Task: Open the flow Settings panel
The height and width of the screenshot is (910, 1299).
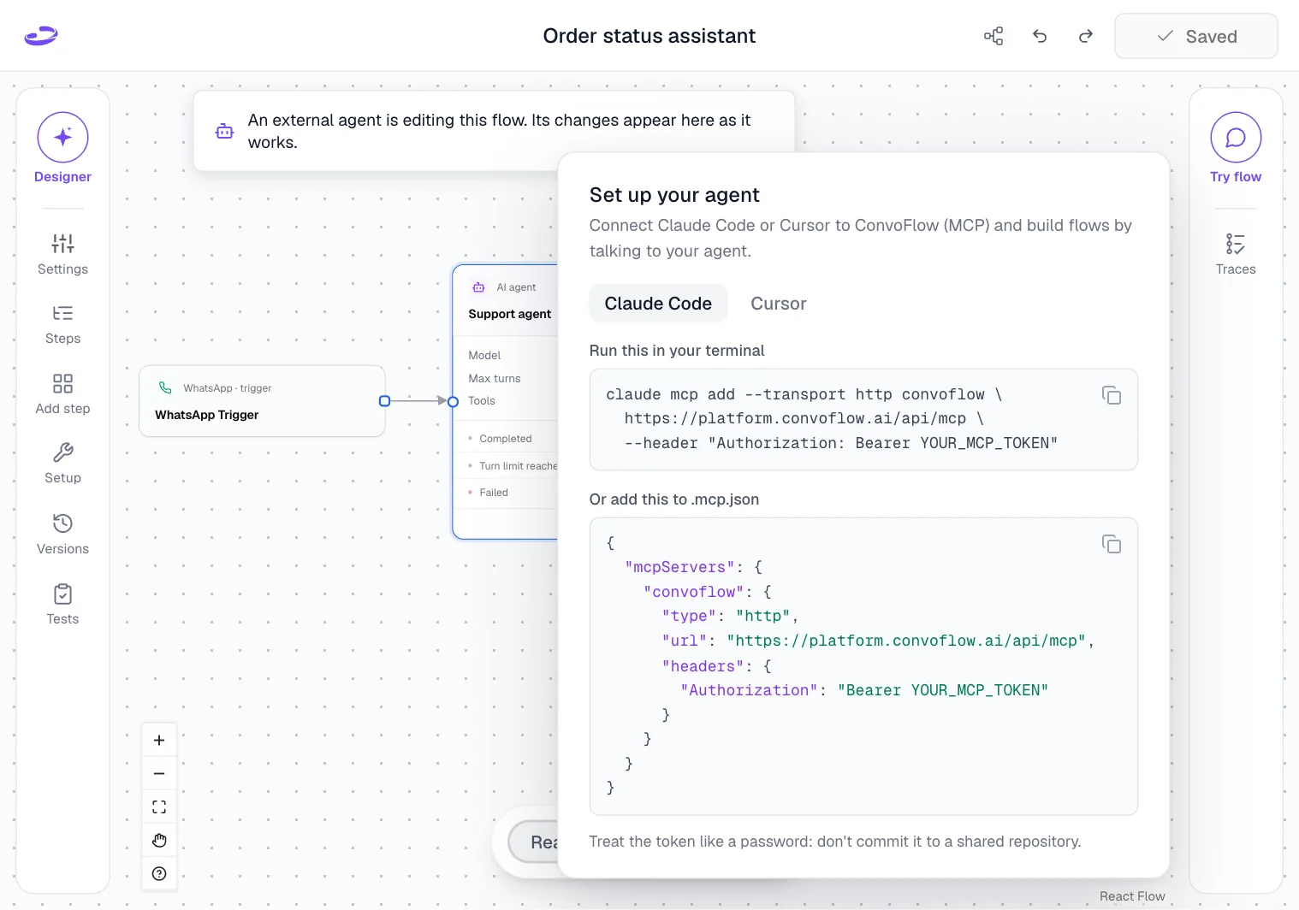Action: click(x=62, y=255)
